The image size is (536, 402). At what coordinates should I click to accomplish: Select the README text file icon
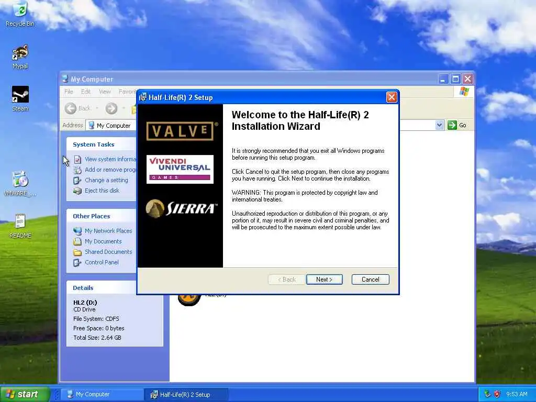coord(20,226)
